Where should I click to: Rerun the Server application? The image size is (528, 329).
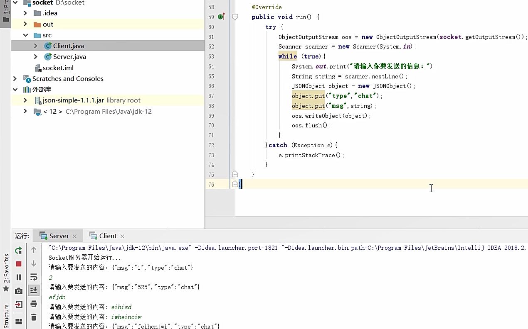(x=18, y=250)
